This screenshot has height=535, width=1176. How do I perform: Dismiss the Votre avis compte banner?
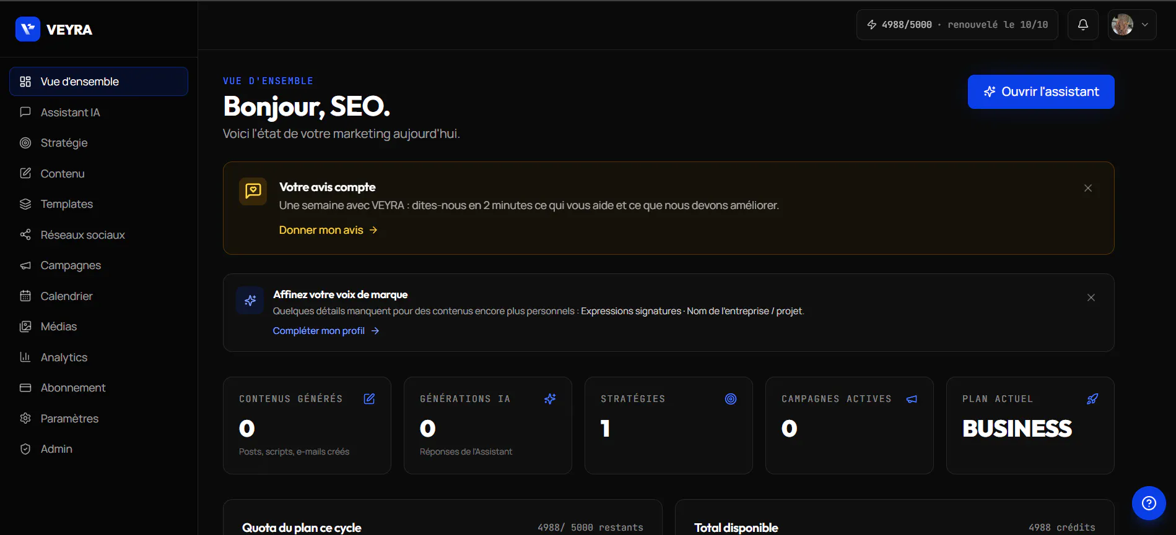(x=1088, y=188)
